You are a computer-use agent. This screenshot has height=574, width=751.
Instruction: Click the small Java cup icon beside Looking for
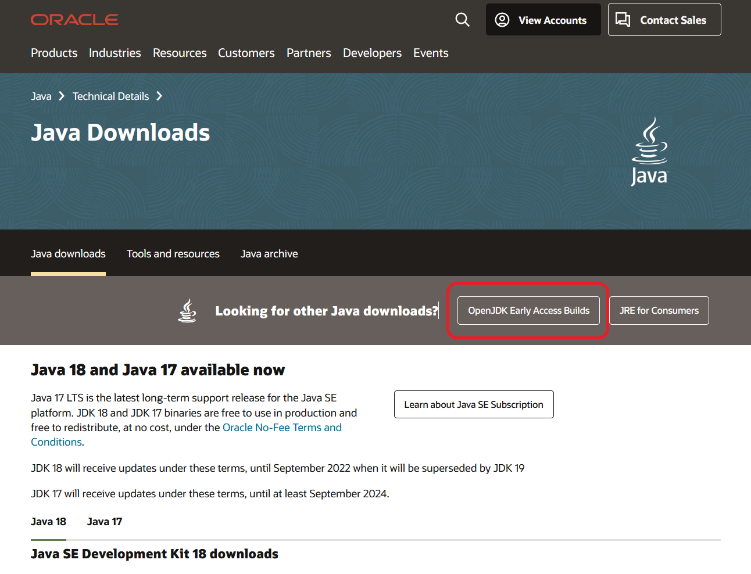[x=187, y=311]
